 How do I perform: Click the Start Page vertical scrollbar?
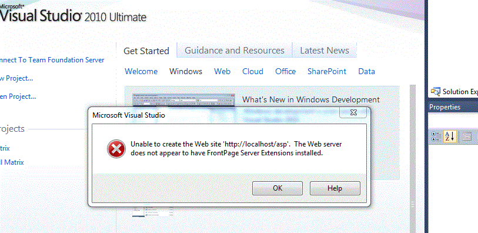point(413,159)
